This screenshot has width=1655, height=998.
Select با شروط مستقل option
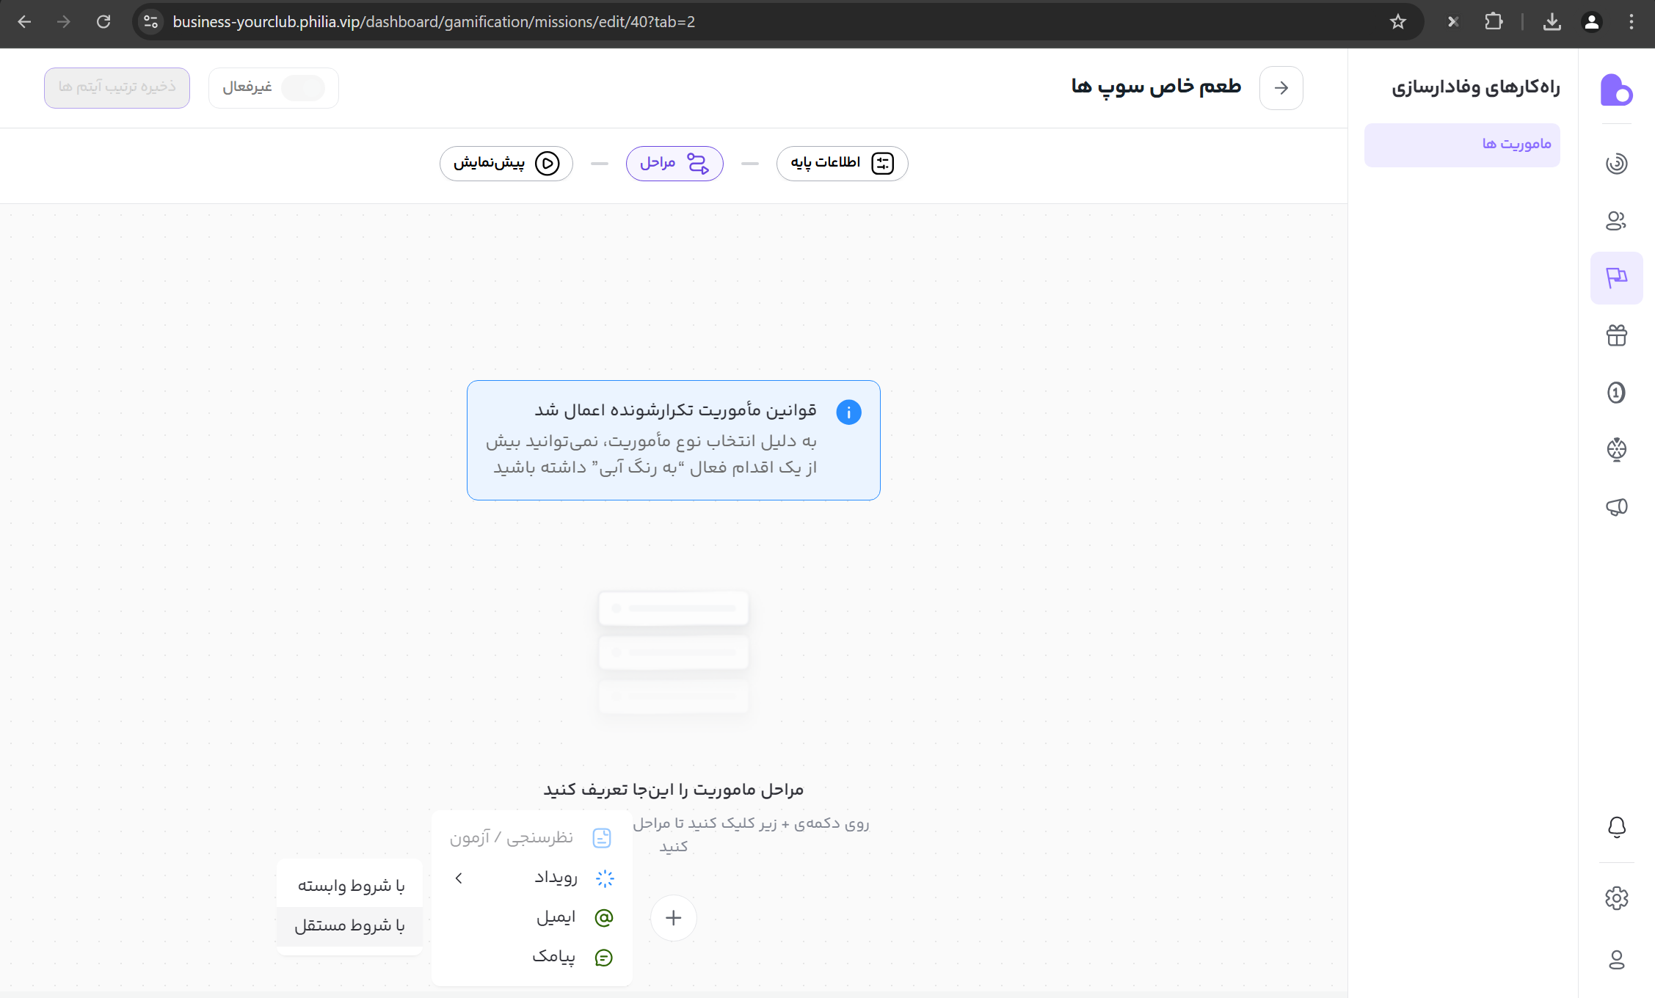(x=349, y=926)
